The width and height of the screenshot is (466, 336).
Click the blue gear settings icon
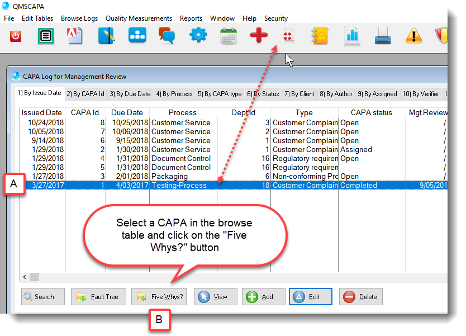coord(198,36)
